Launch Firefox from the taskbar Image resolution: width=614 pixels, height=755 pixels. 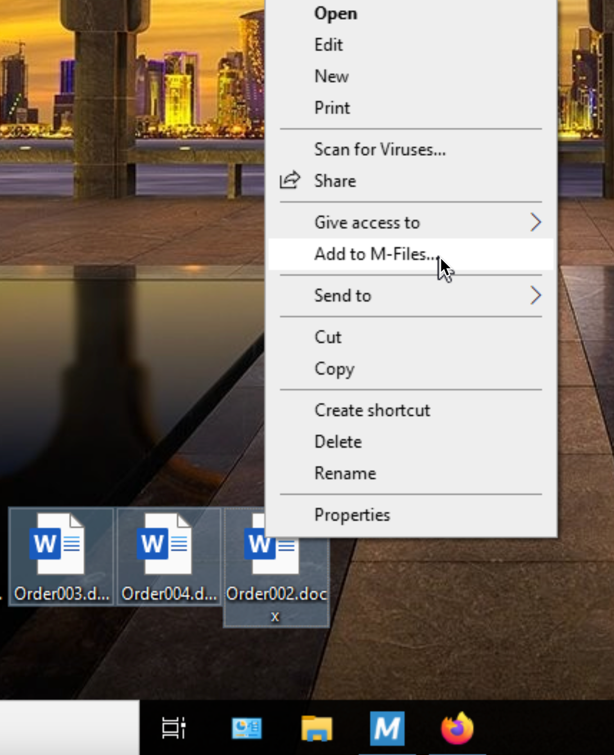457,729
